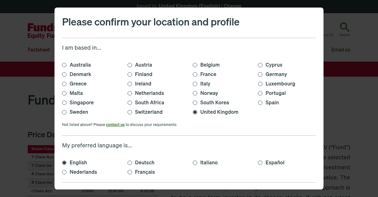
Task: Select the United Kingdom option
Action: (195, 112)
